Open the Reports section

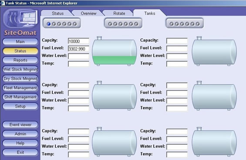[20, 60]
